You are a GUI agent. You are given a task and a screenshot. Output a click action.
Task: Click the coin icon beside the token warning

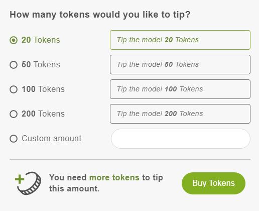point(28,183)
